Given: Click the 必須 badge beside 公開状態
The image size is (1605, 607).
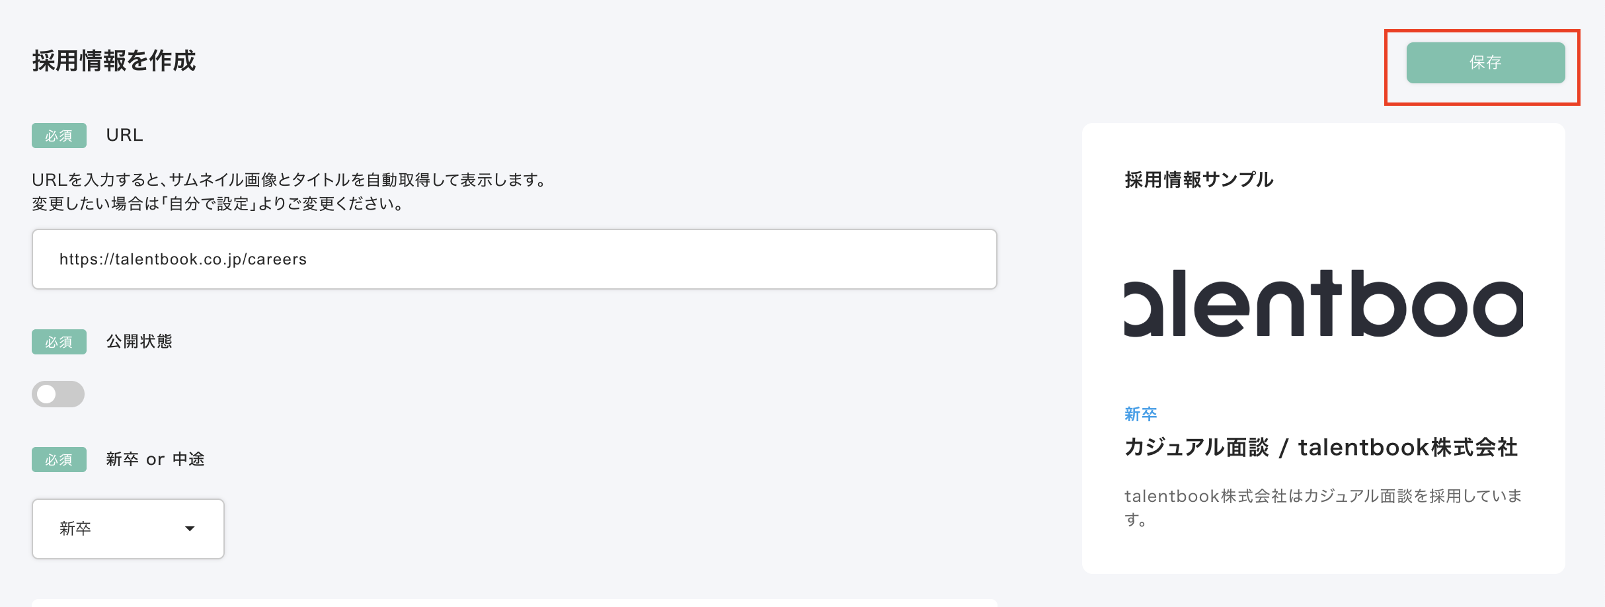Looking at the screenshot, I should pos(59,342).
